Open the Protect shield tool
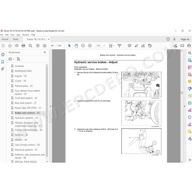This screenshot has height=192, width=192. click(x=190, y=117)
